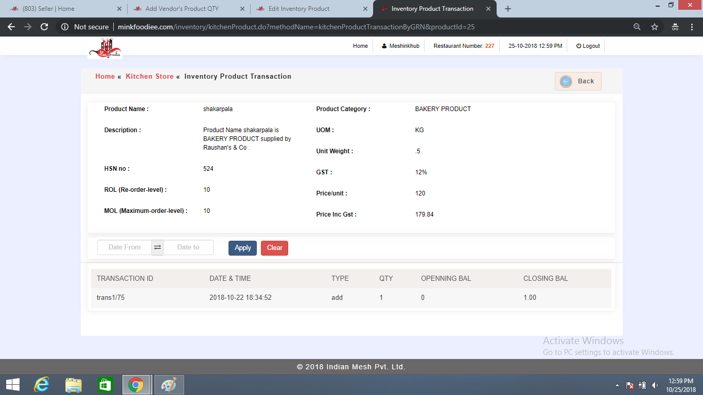Click the Home link in the header

pos(360,46)
